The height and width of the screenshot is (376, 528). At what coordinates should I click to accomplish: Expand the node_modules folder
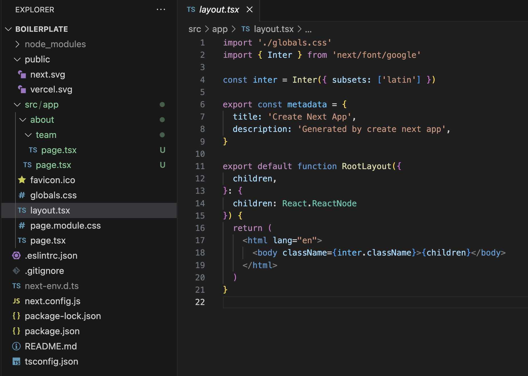tap(17, 44)
